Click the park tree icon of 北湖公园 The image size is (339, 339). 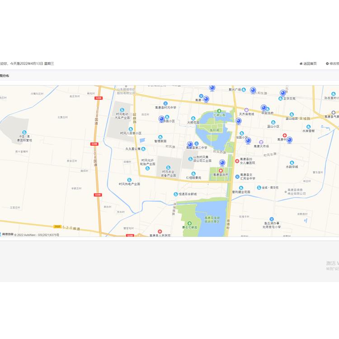click(x=219, y=111)
